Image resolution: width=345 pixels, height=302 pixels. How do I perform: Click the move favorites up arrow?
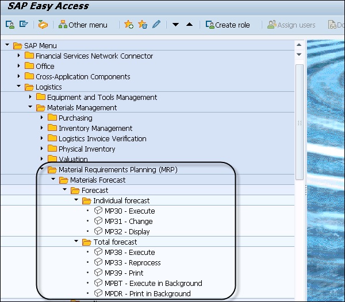pyautogui.click(x=189, y=25)
